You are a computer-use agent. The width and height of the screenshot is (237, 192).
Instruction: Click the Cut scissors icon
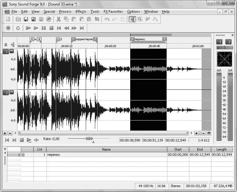point(58,19)
